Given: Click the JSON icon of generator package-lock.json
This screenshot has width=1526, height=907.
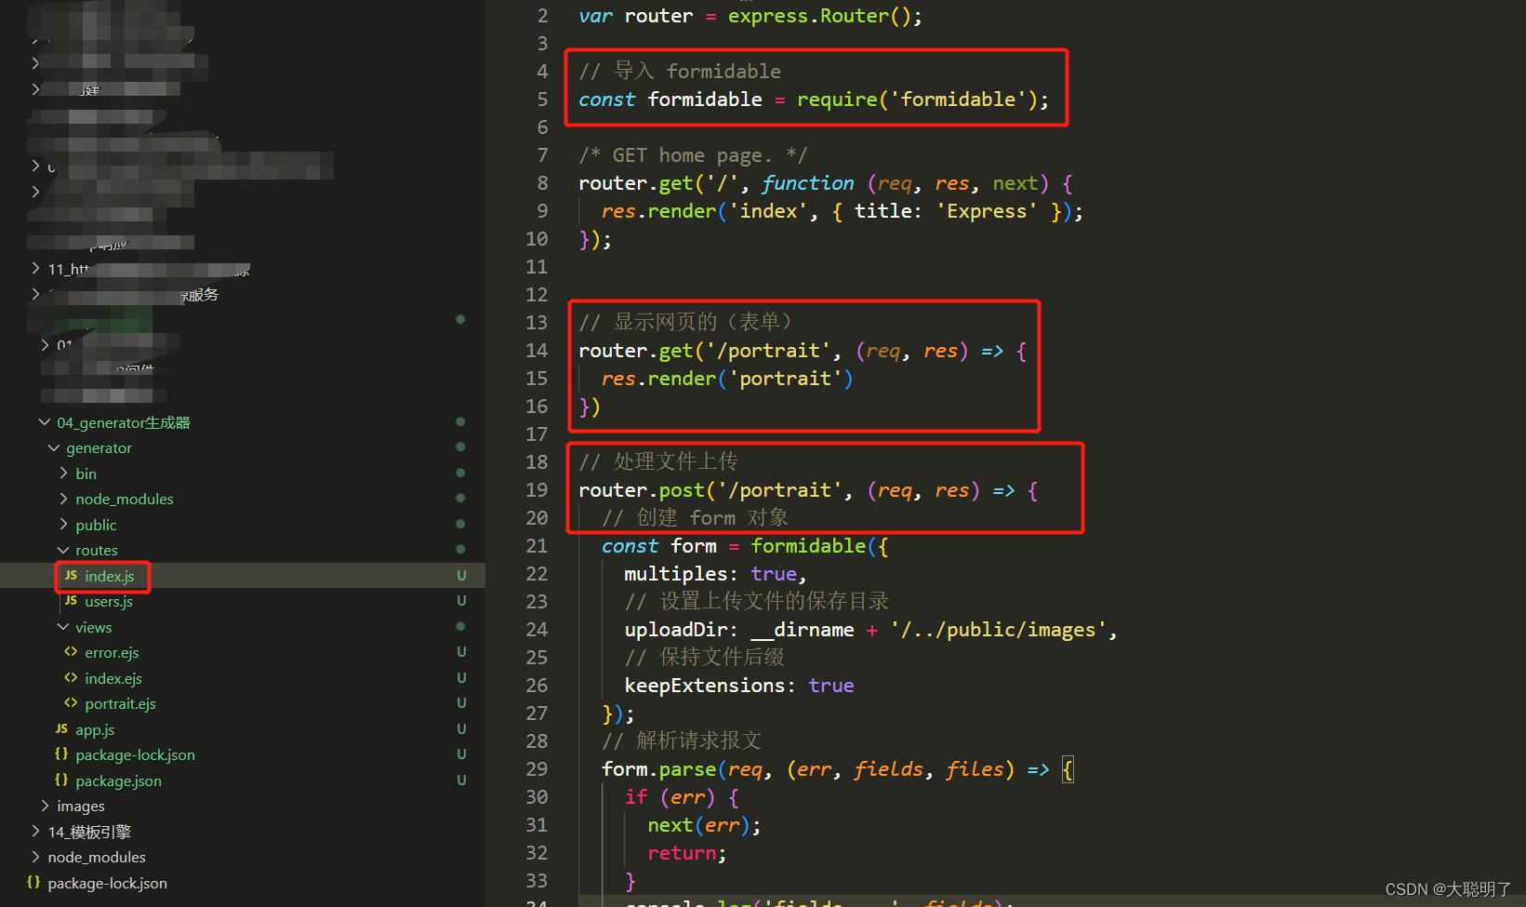Looking at the screenshot, I should point(61,754).
